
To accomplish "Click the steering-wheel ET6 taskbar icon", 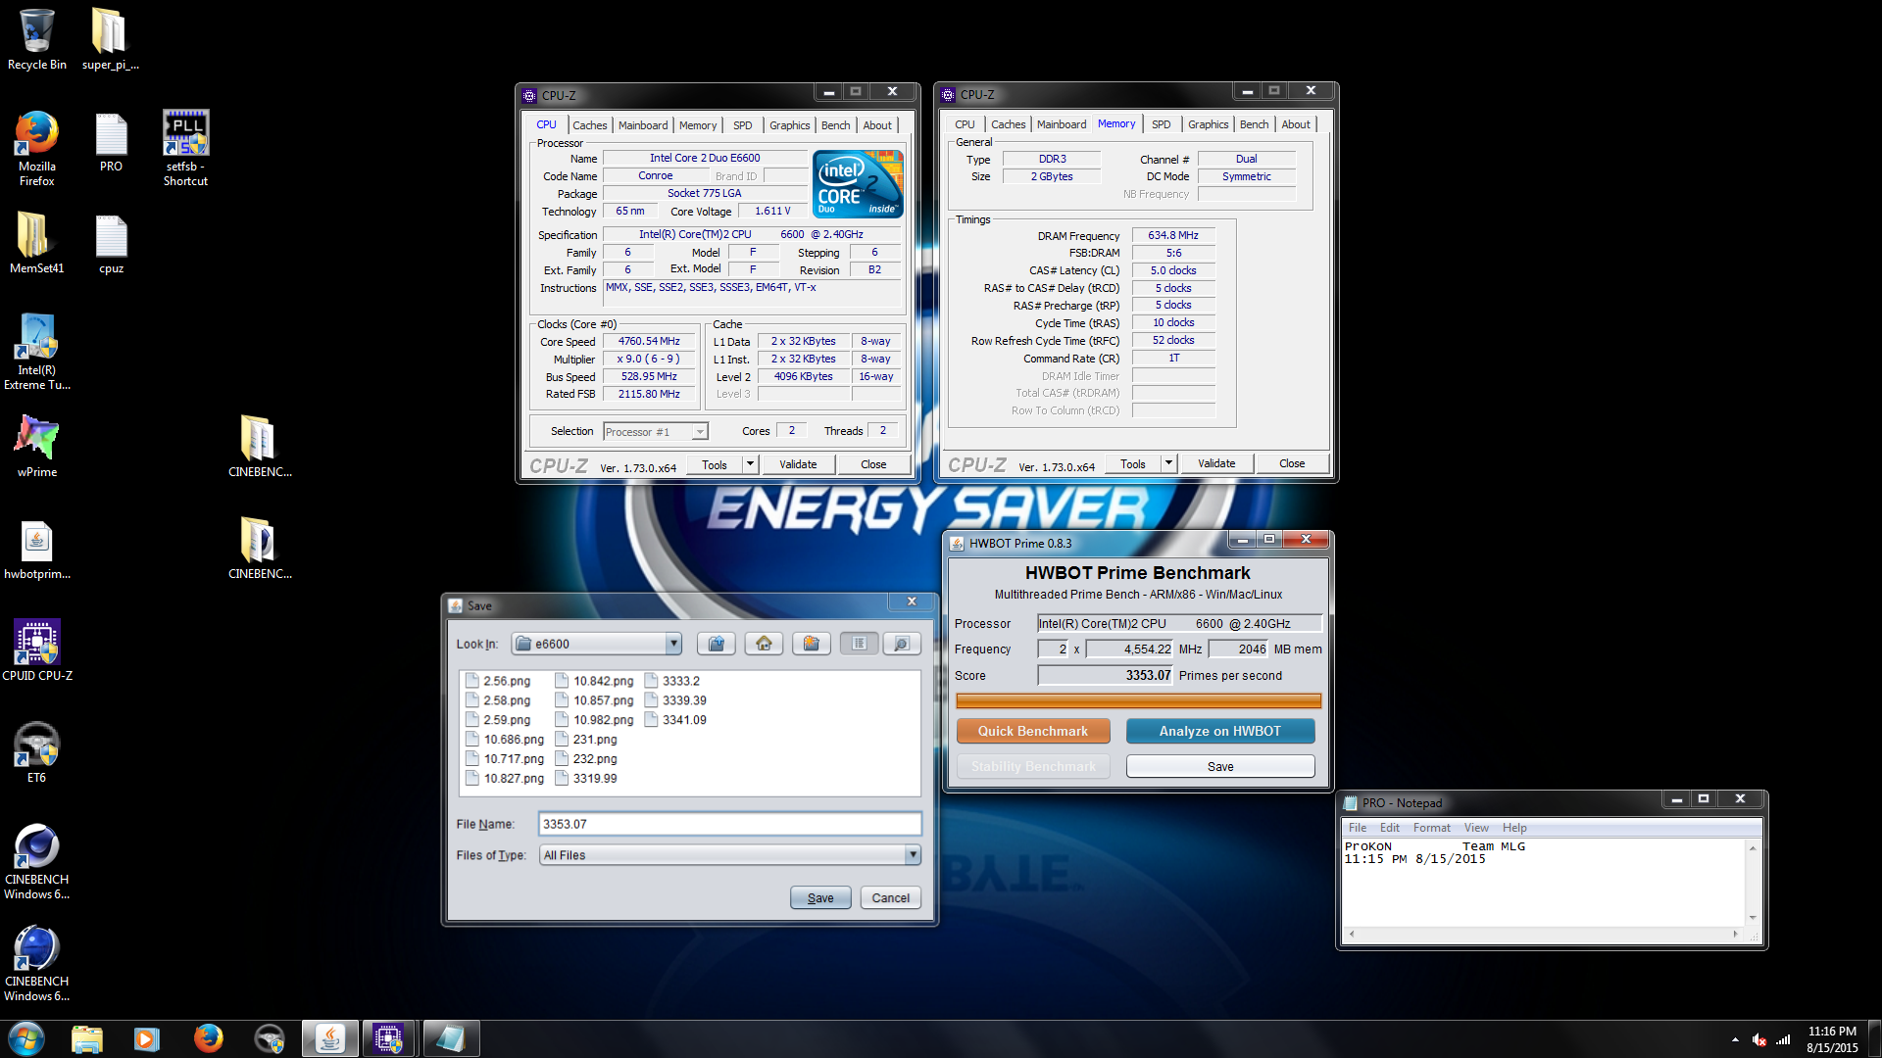I will click(x=269, y=1038).
